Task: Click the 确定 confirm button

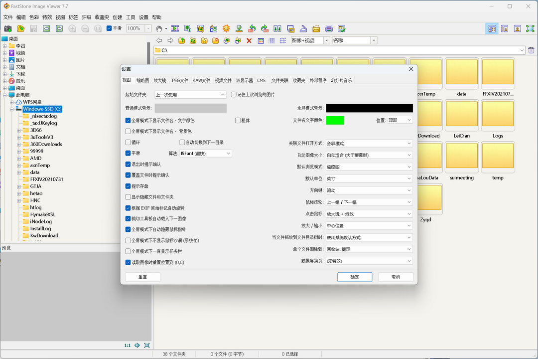Action: [354, 277]
